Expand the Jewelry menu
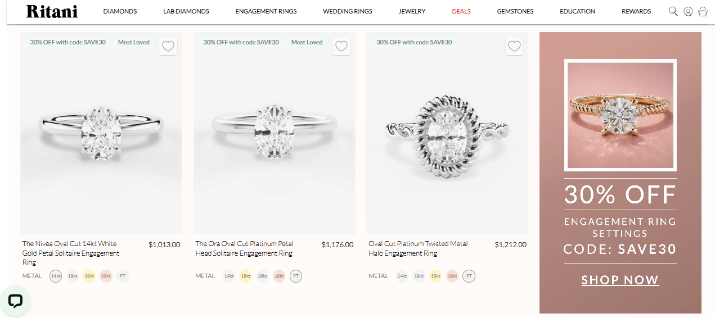This screenshot has height=318, width=715. [412, 11]
